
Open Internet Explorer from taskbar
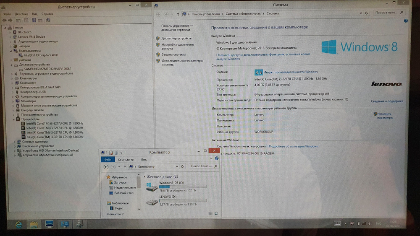pos(18,224)
